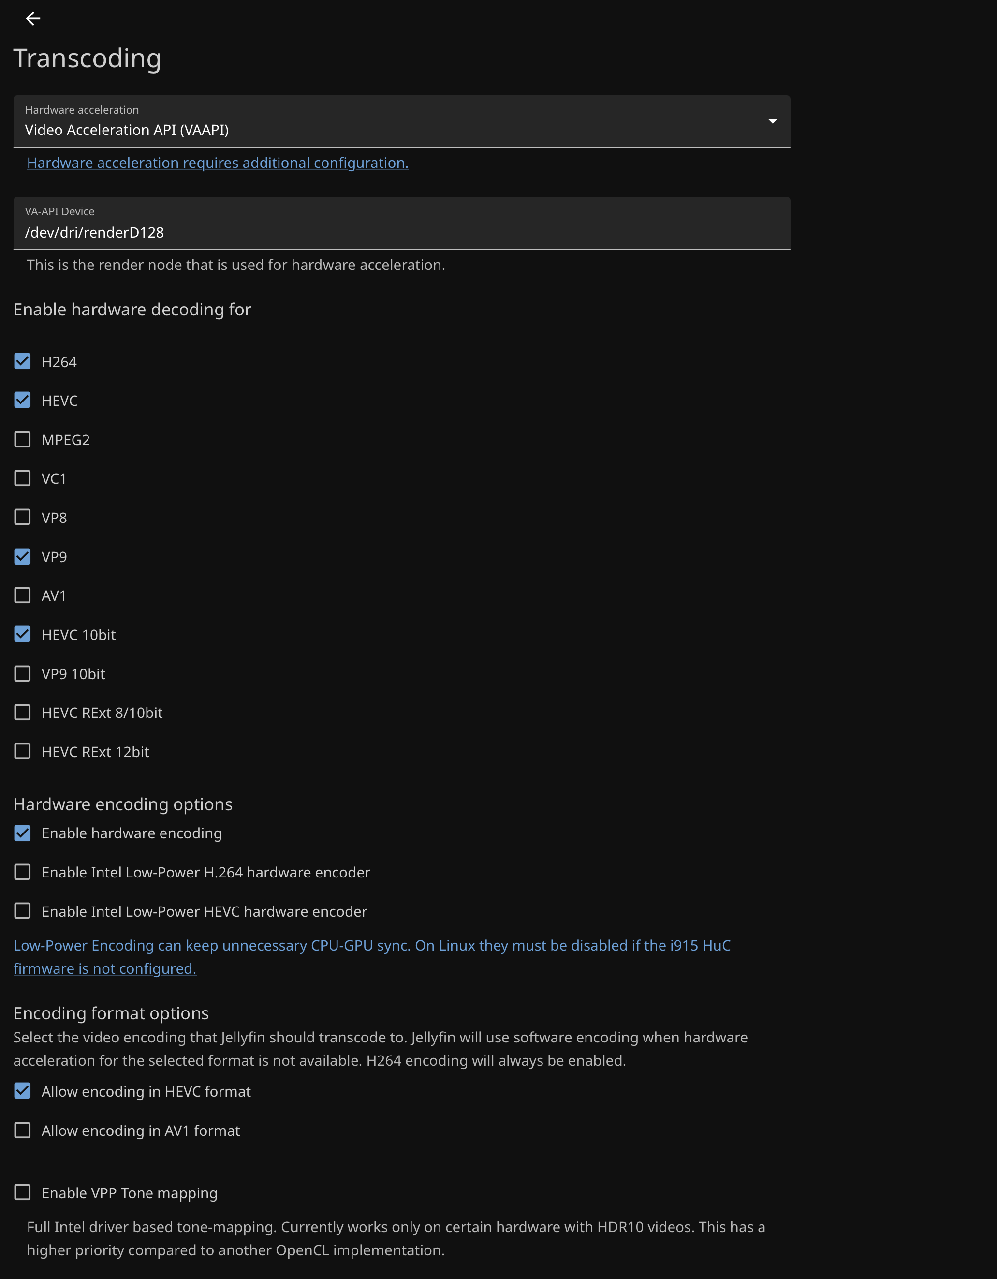Enable VP8 hardware decoding
Viewport: 997px width, 1279px height.
(x=22, y=517)
